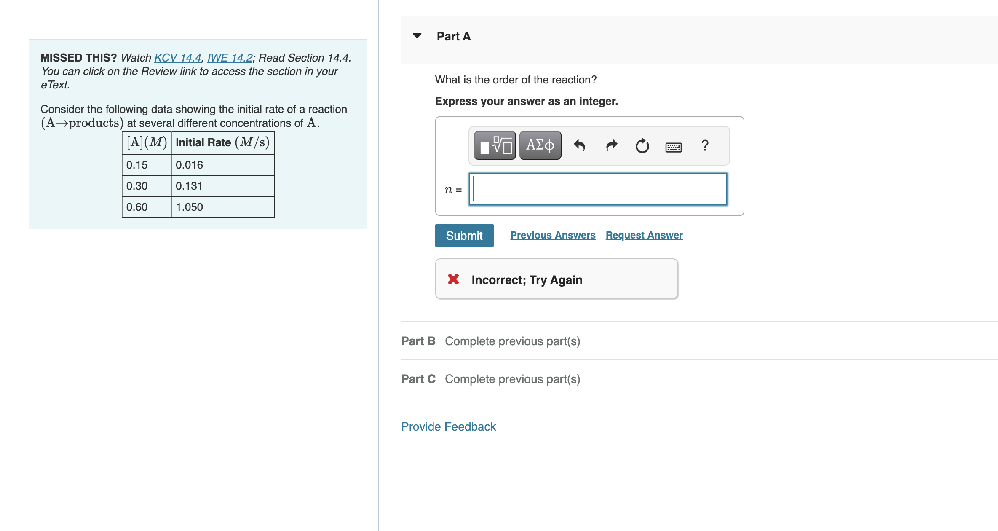The image size is (998, 531).
Task: Submit the answer
Action: [x=464, y=236]
